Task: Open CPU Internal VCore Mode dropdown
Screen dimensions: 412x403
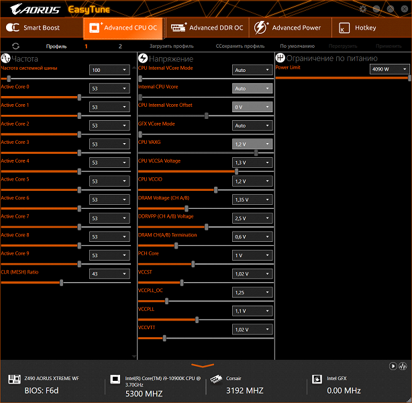Action: (252, 70)
